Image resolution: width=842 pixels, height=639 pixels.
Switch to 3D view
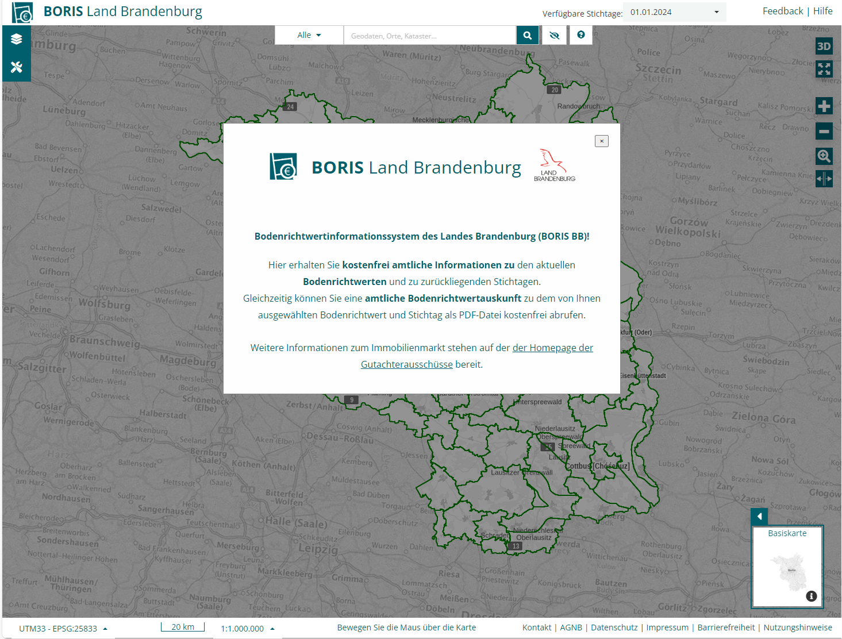point(824,46)
